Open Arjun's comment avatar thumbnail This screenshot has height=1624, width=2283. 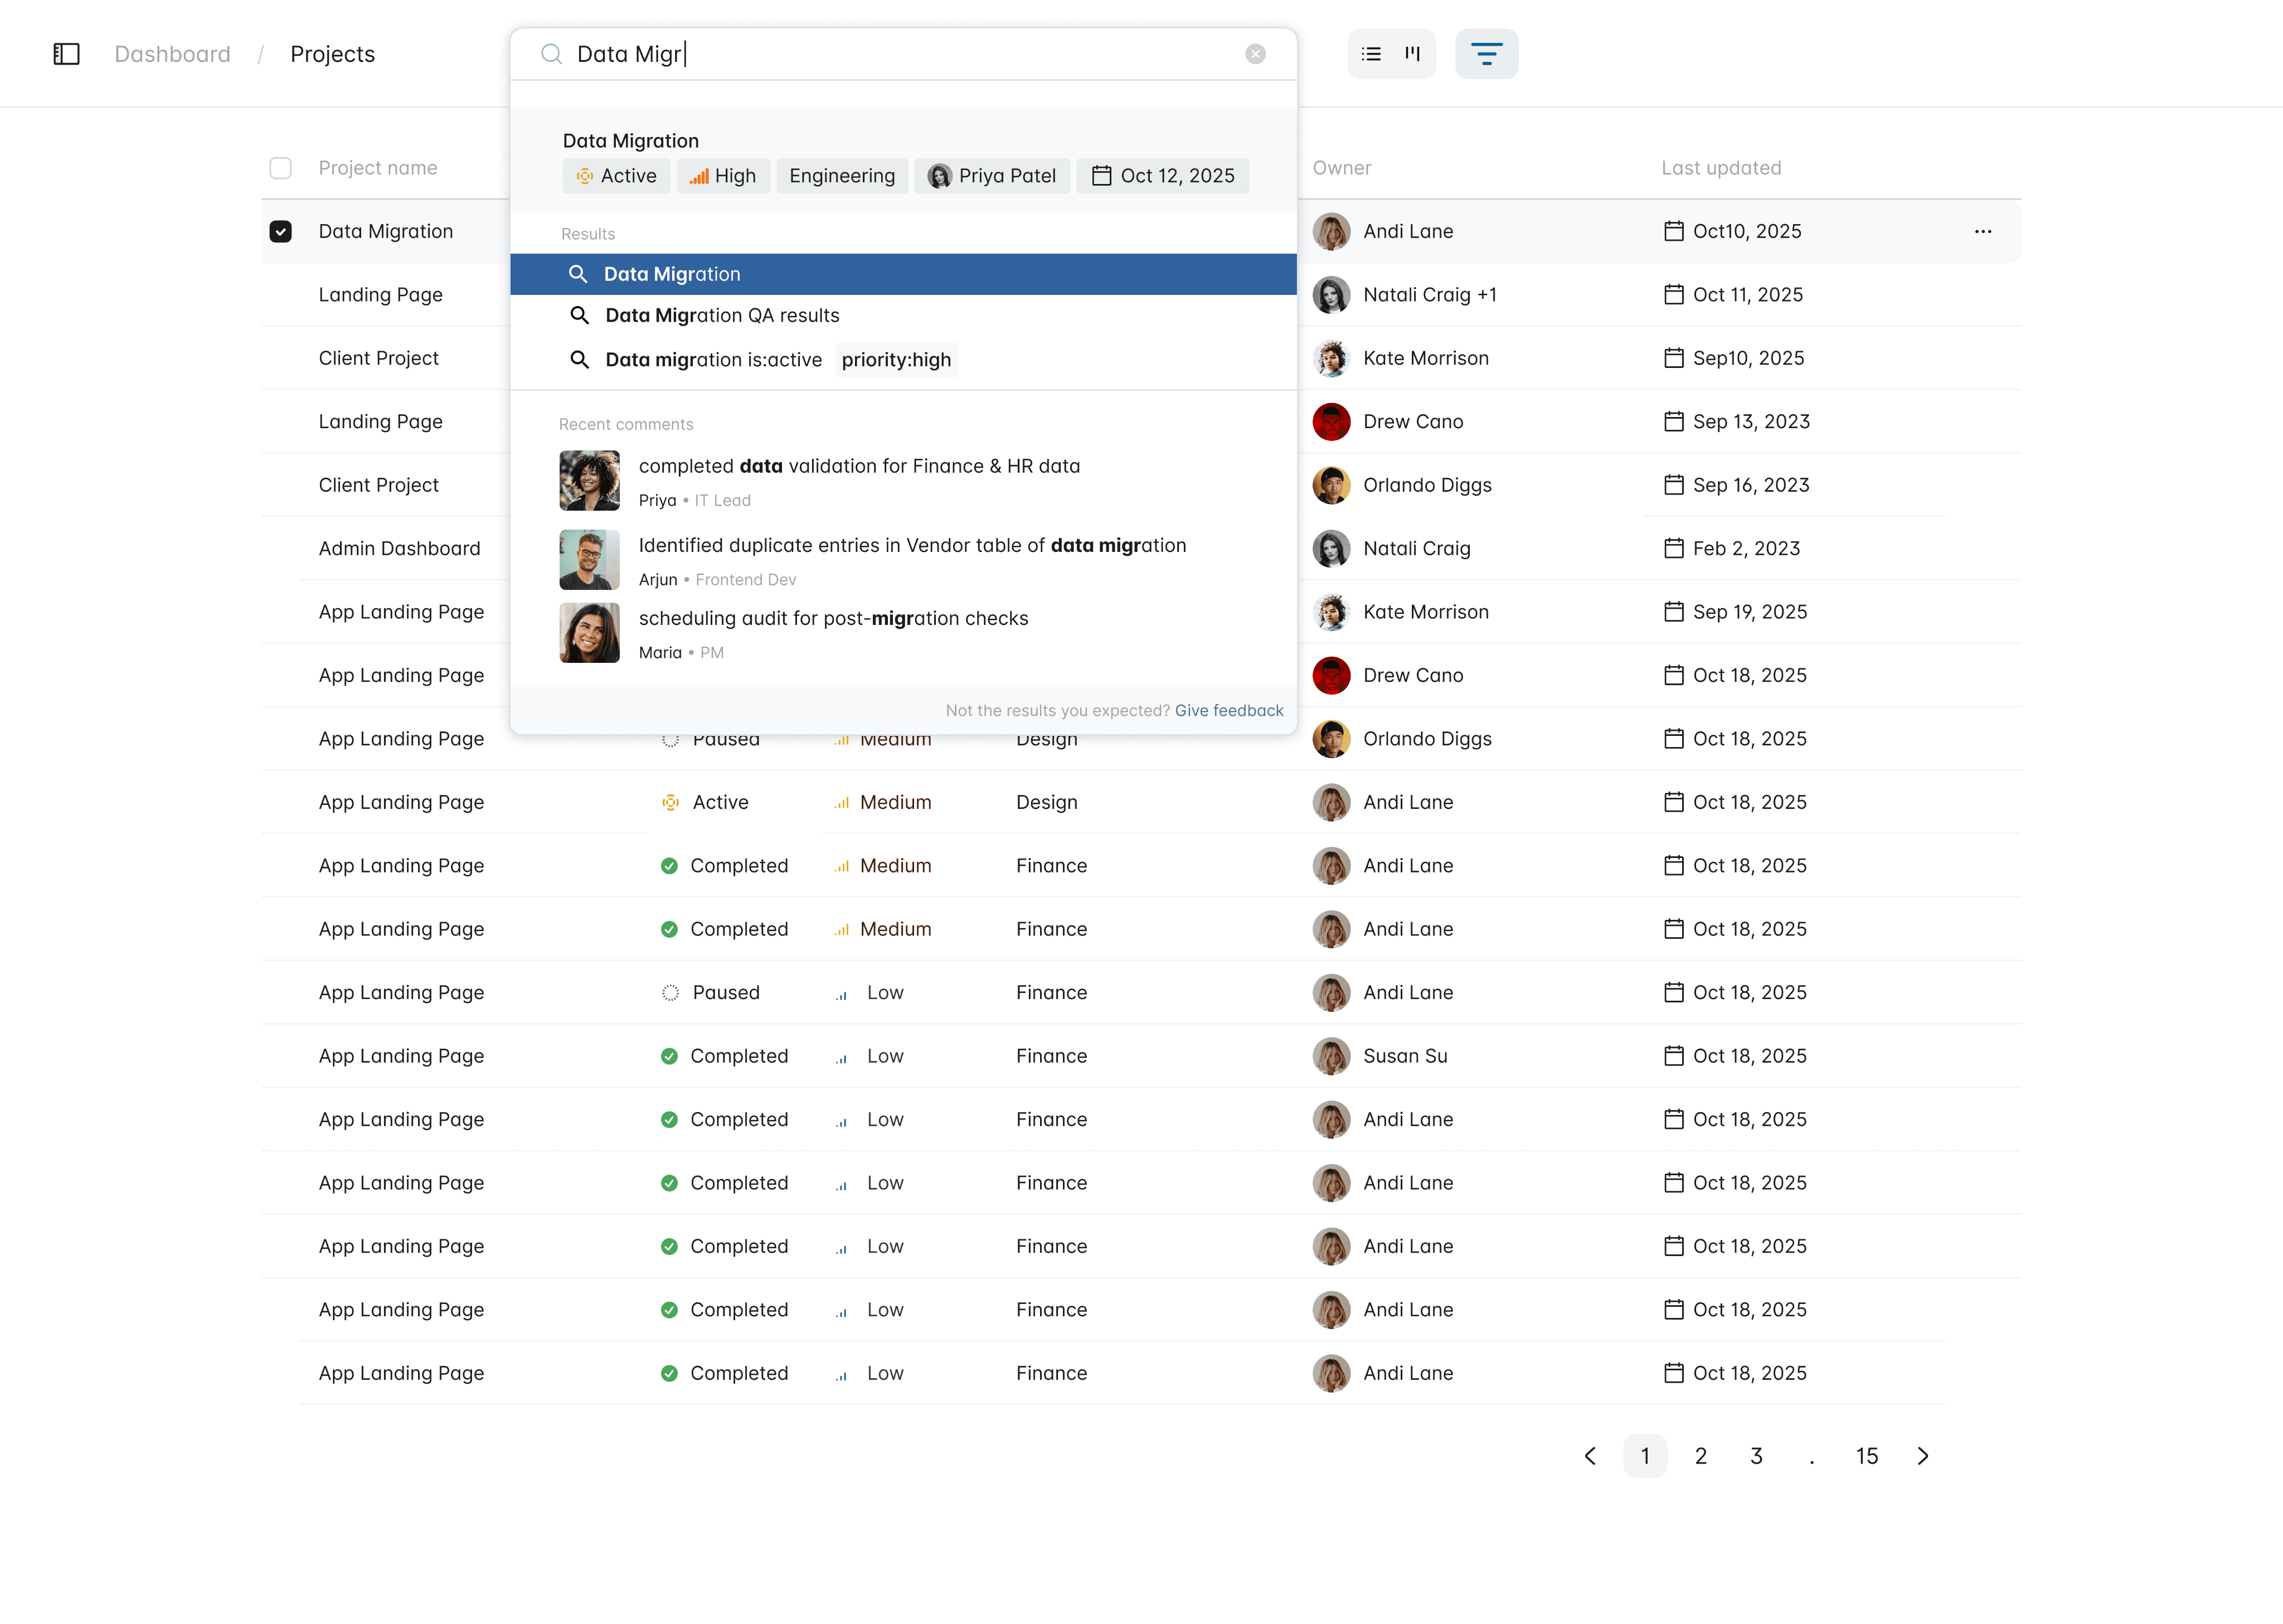pyautogui.click(x=589, y=560)
